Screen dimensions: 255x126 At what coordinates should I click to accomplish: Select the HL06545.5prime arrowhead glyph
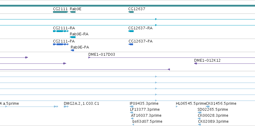point(177,107)
